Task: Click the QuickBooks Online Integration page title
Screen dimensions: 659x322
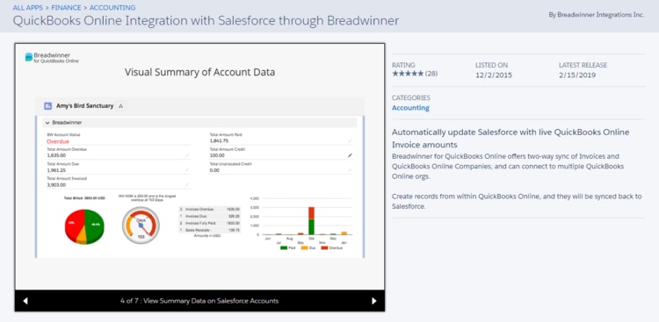Action: click(x=206, y=20)
